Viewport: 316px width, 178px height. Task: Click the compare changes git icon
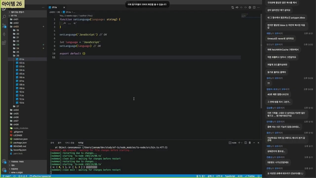click(233, 8)
